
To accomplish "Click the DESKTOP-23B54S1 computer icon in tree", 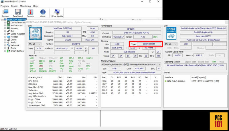I will 5,20.
